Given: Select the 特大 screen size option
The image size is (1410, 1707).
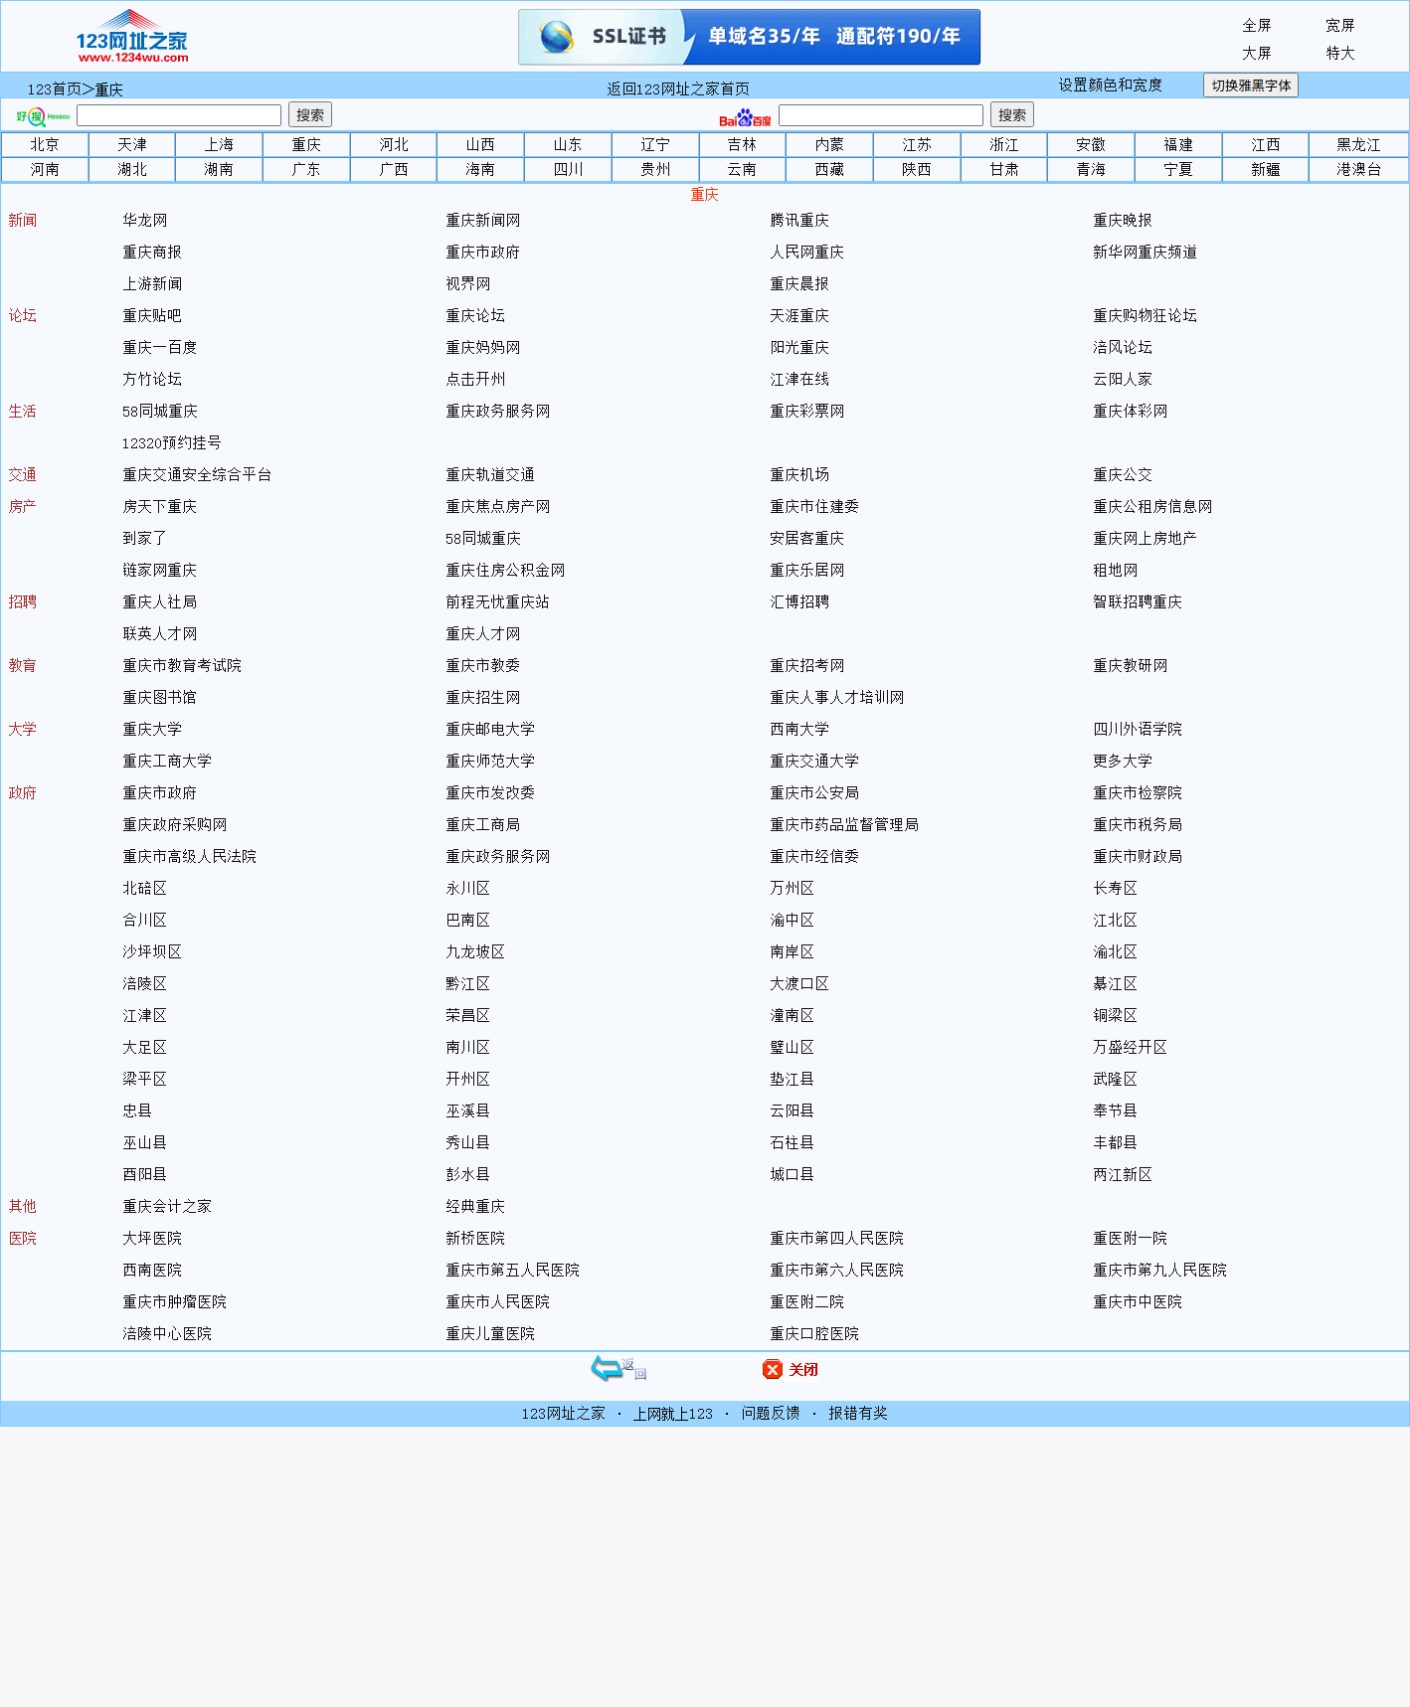Looking at the screenshot, I should point(1339,54).
